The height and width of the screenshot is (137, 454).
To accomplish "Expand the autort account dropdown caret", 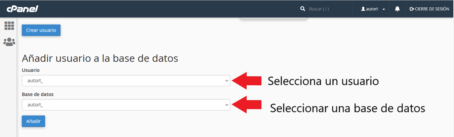I will coord(384,9).
